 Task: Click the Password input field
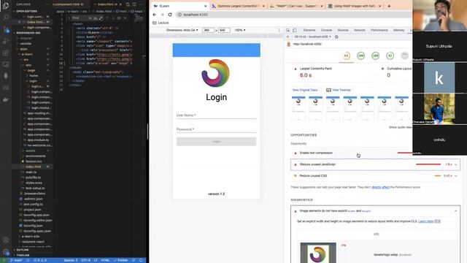[x=216, y=129]
